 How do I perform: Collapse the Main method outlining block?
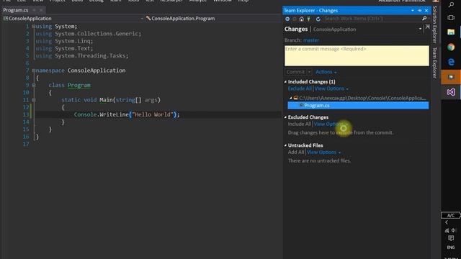coord(34,100)
